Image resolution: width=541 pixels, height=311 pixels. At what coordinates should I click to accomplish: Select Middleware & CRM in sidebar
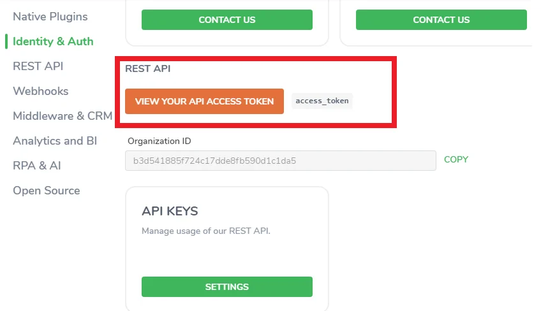click(x=63, y=116)
